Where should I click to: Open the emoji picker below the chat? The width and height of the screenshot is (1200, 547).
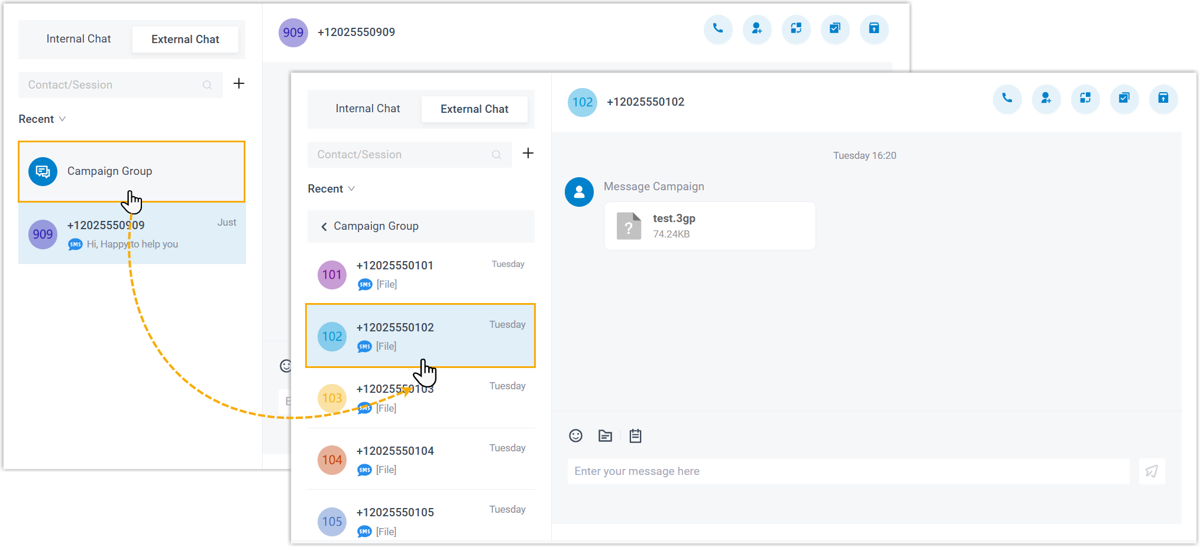click(x=575, y=435)
